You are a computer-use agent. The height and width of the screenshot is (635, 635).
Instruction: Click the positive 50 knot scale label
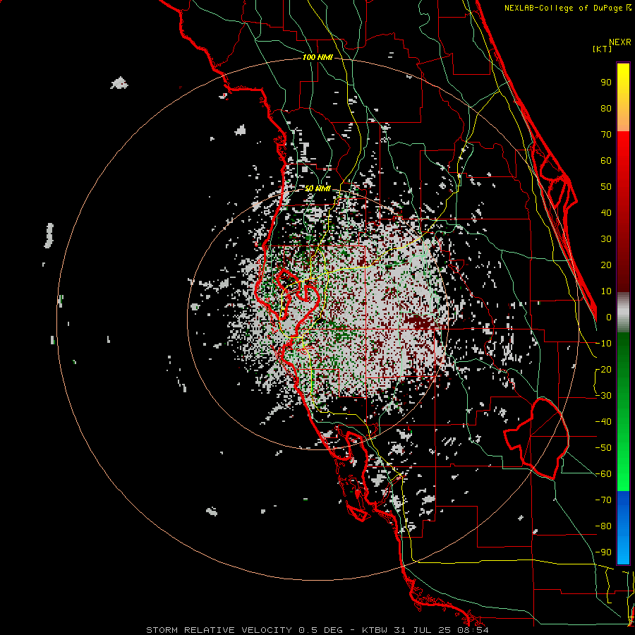click(606, 187)
